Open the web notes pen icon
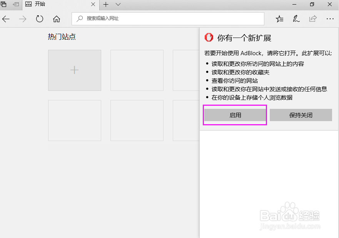This screenshot has height=238, width=339. [x=296, y=19]
